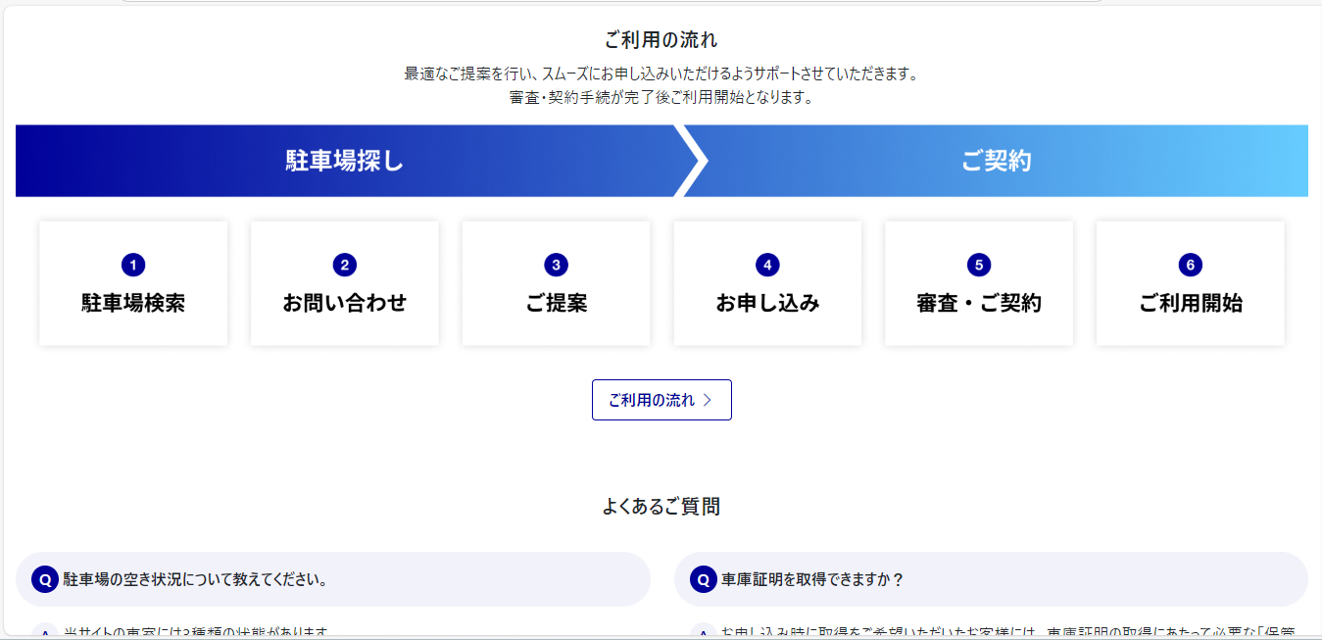The width and height of the screenshot is (1322, 640).
Task: Click the ご契約 phase banner
Action: tap(996, 161)
